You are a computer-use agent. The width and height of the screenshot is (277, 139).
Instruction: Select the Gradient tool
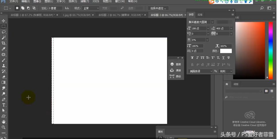[3, 82]
